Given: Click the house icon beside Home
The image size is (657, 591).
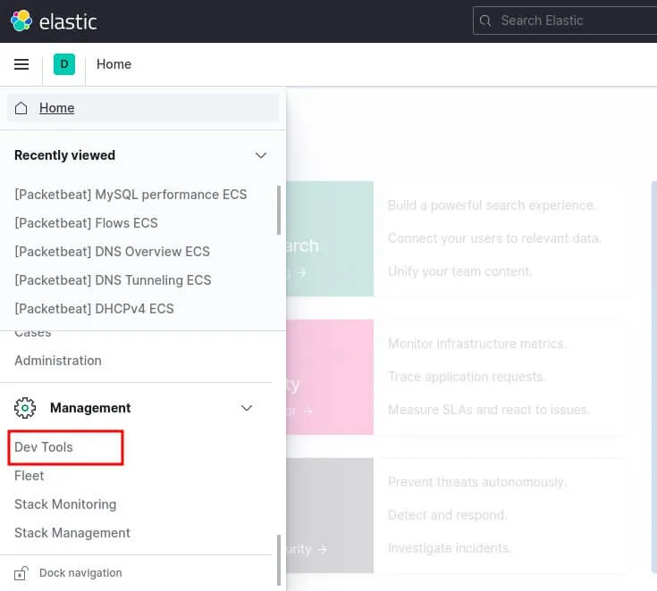Looking at the screenshot, I should pos(21,108).
